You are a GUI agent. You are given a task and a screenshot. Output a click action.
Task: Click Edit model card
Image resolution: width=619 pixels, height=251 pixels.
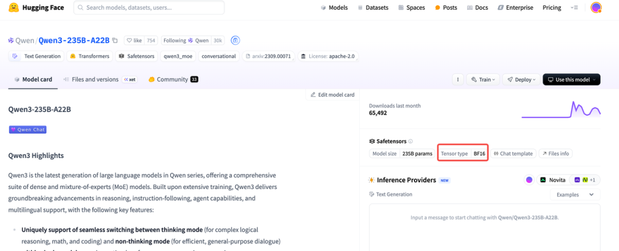click(332, 95)
